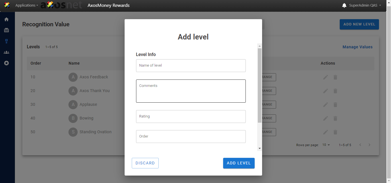Click the dialog scrollbar down arrow
Screen dimensions: 391x183
[x=260, y=148]
